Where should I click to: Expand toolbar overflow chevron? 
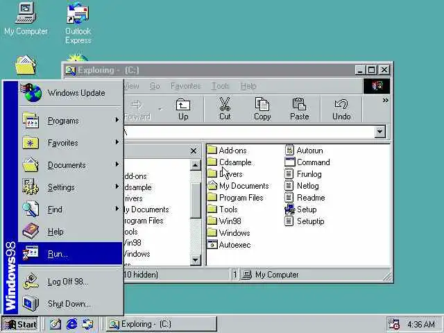tap(385, 100)
